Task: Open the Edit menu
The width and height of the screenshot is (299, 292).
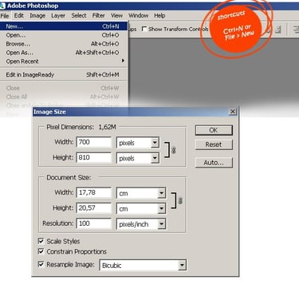Action: point(19,16)
